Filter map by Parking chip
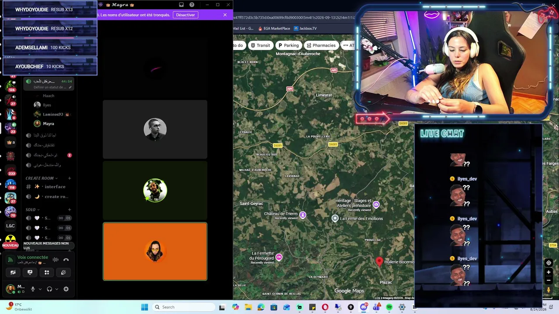The height and width of the screenshot is (314, 559). click(288, 45)
